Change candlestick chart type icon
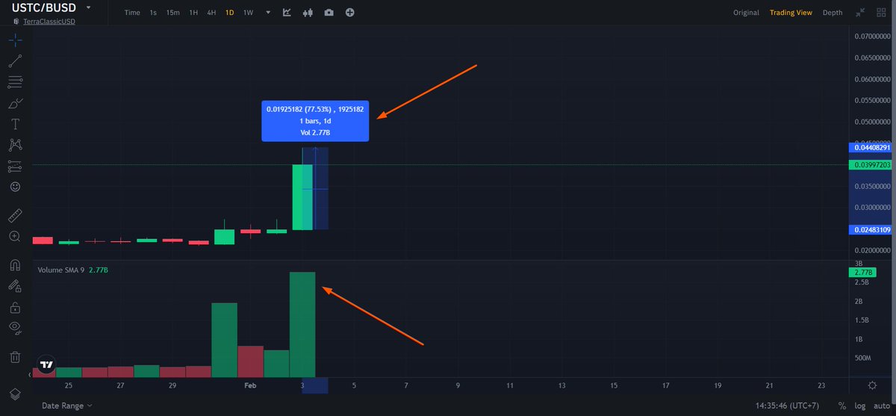The image size is (896, 416). pyautogui.click(x=308, y=13)
